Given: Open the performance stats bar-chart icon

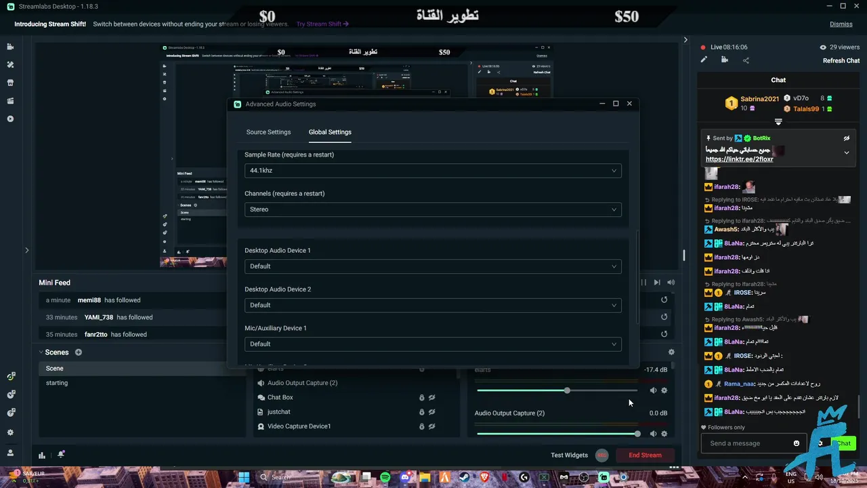Looking at the screenshot, I should 42,455.
